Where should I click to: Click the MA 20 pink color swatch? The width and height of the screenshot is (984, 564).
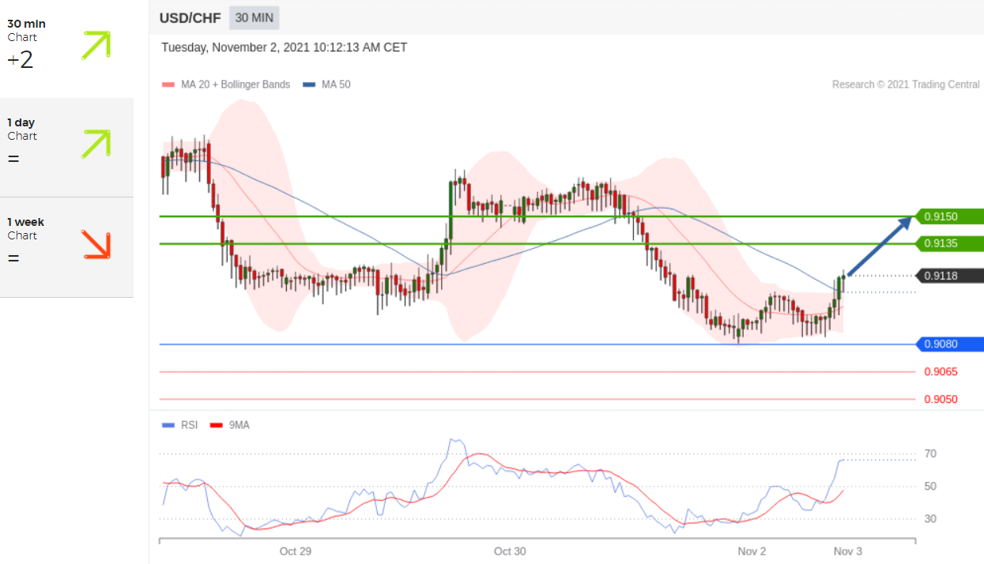tap(168, 85)
